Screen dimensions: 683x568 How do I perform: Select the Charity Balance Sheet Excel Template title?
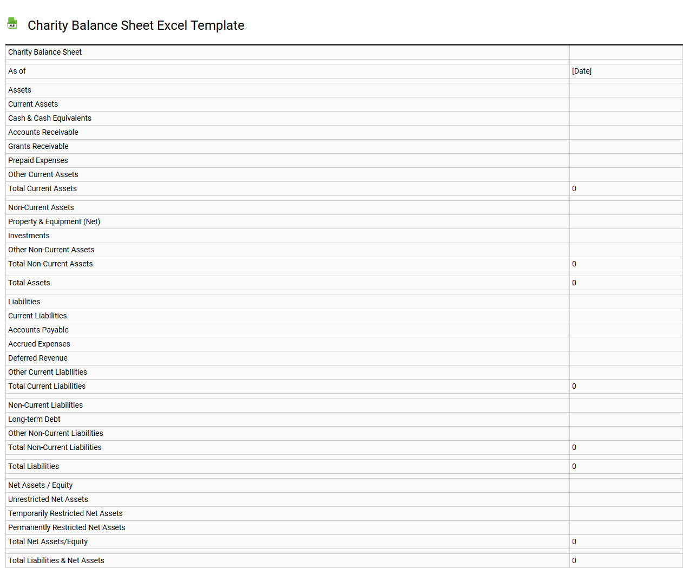tap(136, 25)
